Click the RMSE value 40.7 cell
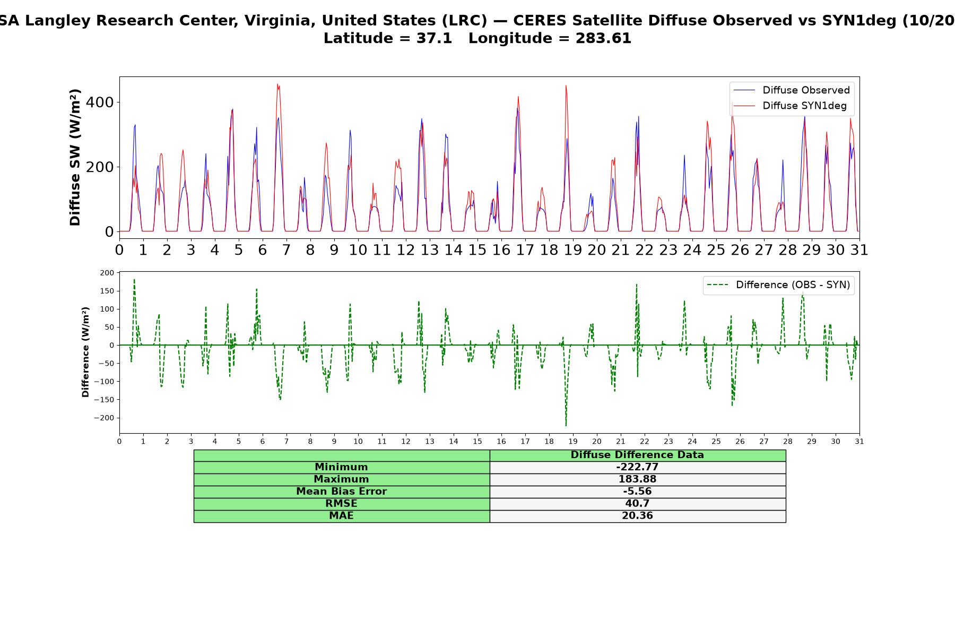955x637 pixels. [638, 504]
